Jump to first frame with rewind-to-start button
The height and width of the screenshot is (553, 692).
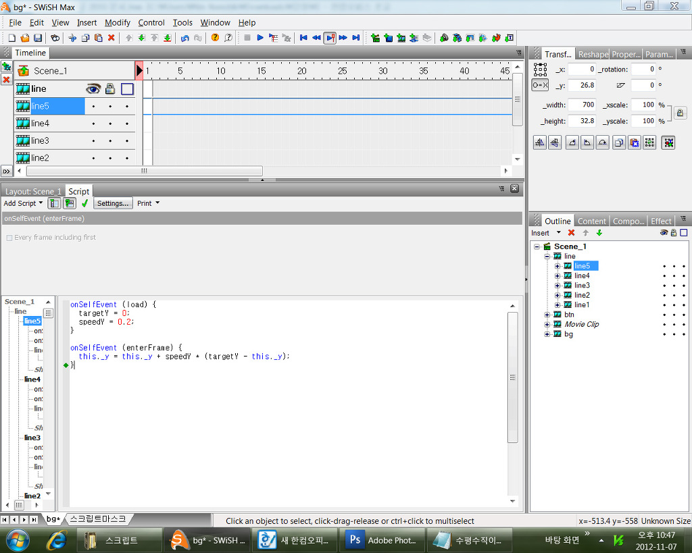click(x=303, y=38)
